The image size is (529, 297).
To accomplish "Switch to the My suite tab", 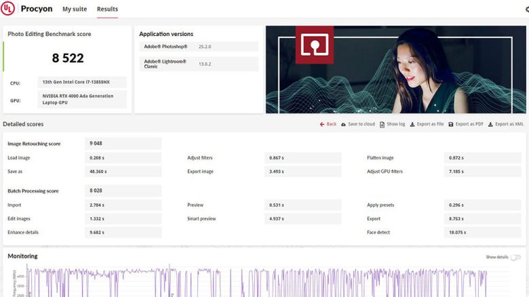I will 75,9.
